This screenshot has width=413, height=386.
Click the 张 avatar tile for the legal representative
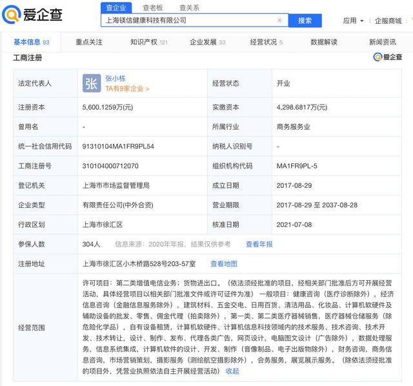click(x=92, y=83)
